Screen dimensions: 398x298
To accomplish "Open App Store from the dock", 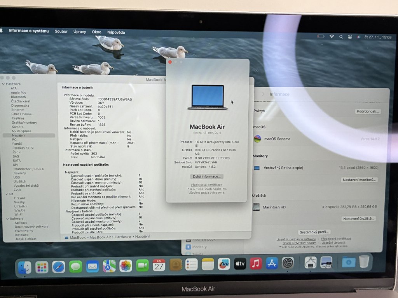I will click(272, 264).
